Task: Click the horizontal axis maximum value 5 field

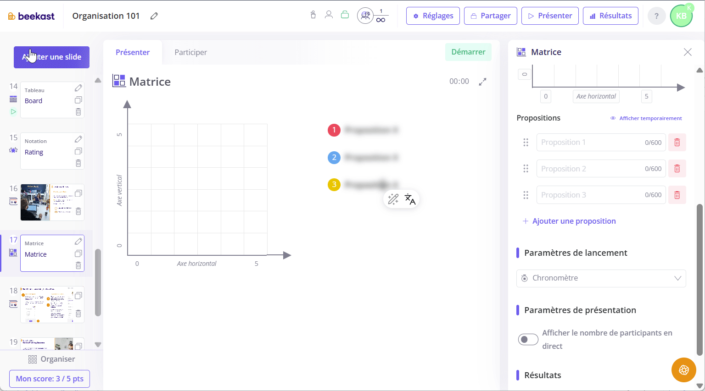Action: click(647, 96)
